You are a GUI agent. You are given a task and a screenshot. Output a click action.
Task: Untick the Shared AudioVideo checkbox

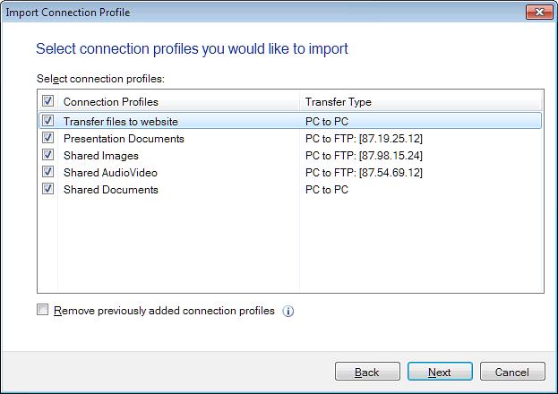tap(47, 173)
